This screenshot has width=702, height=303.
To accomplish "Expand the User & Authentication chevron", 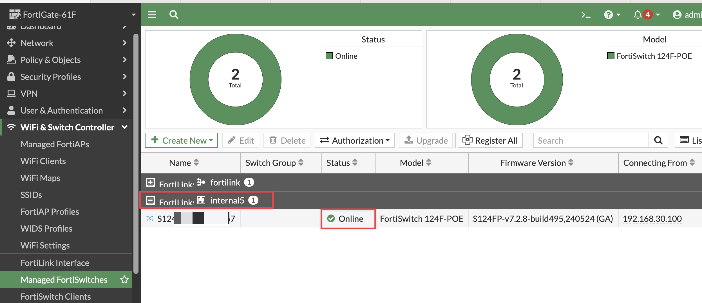I will 125,110.
